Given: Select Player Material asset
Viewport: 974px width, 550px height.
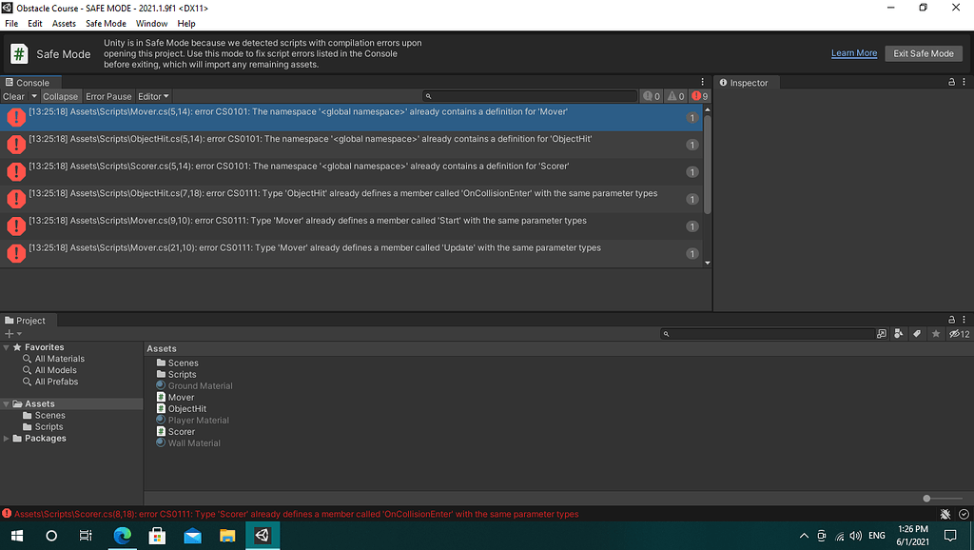Looking at the screenshot, I should click(x=192, y=421).
